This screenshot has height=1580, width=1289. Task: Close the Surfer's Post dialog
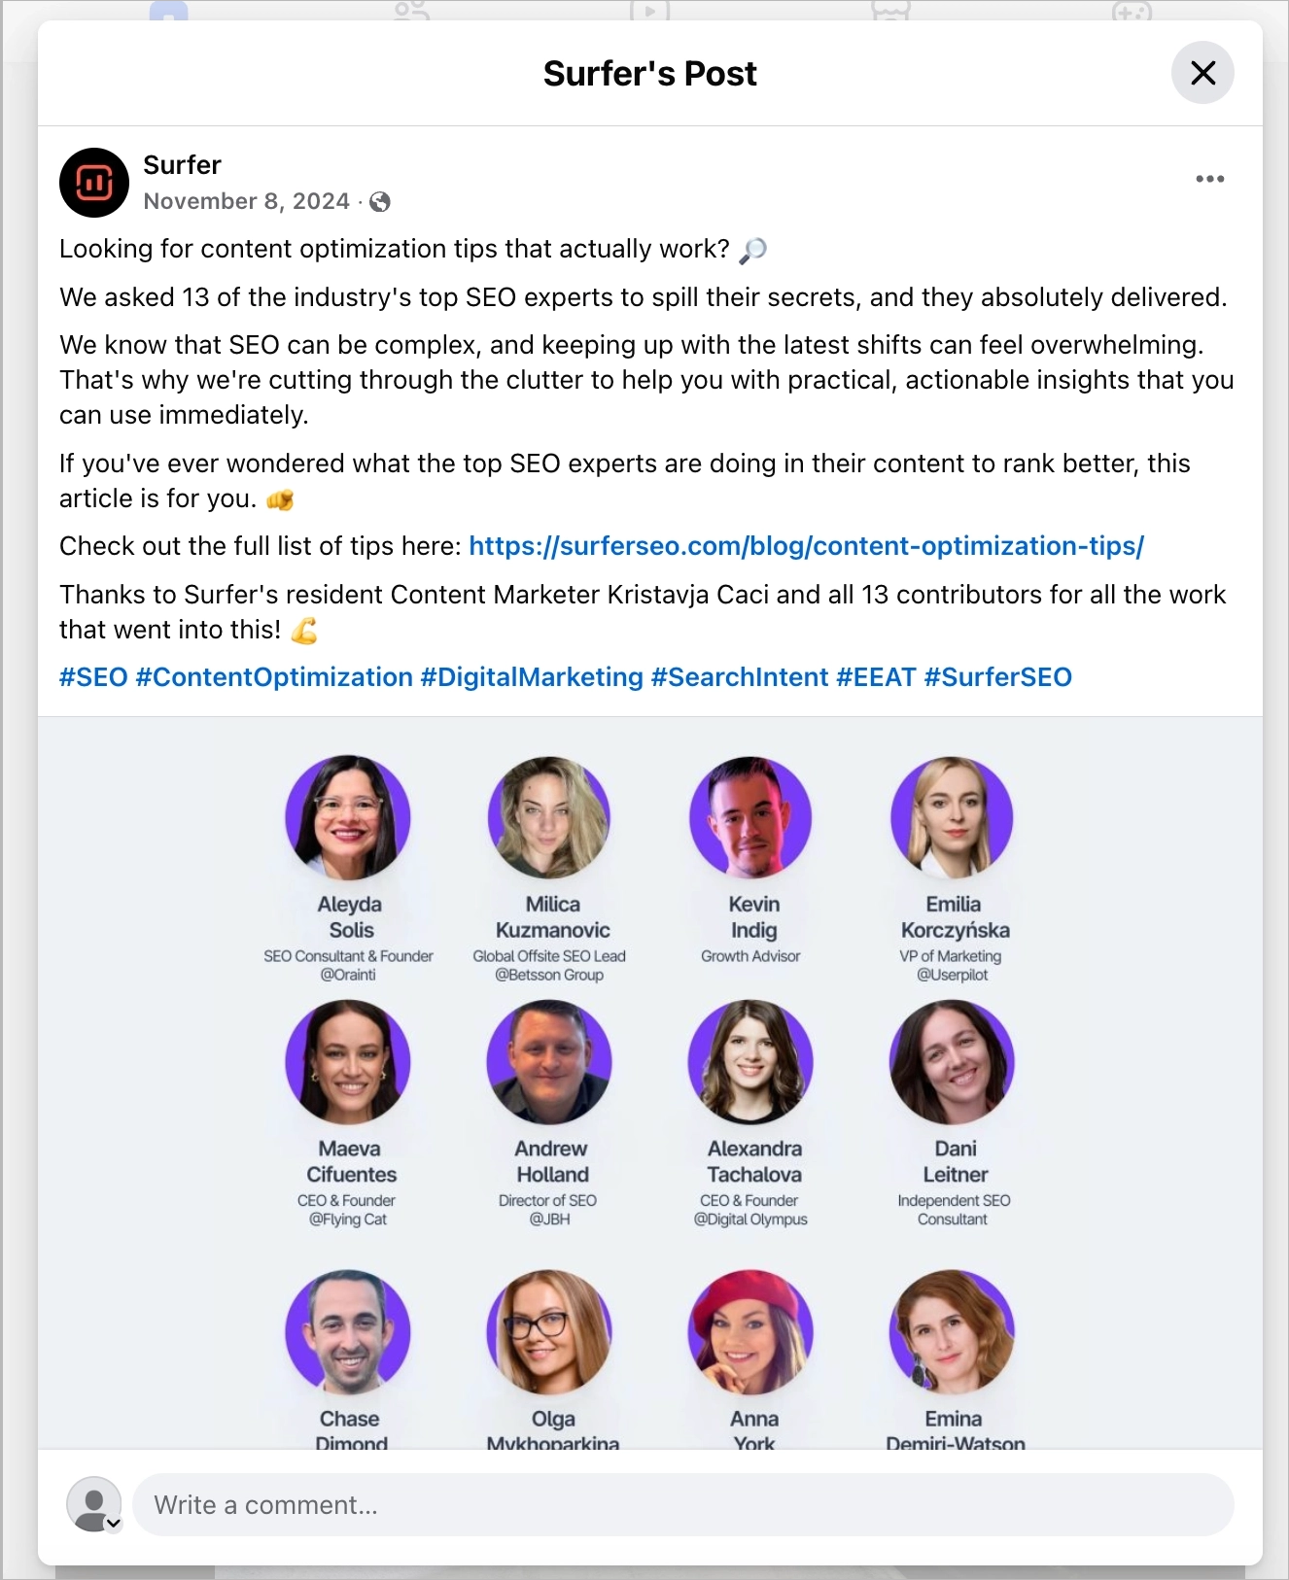pos(1202,73)
